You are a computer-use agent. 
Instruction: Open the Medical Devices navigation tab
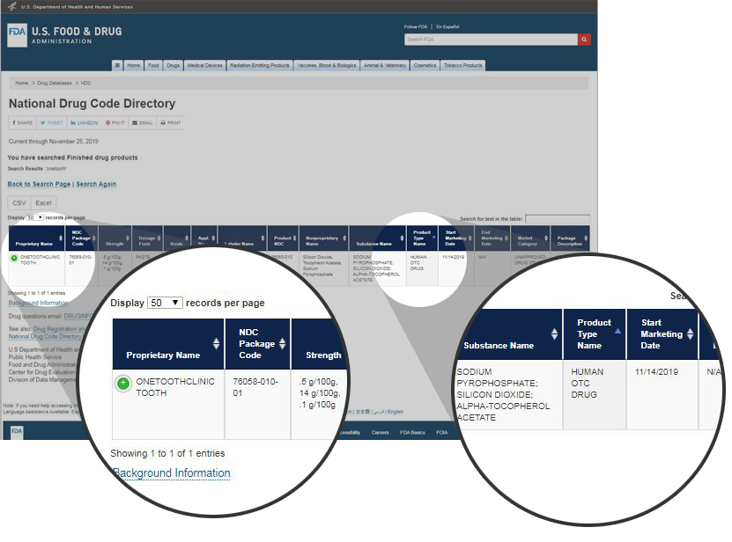[205, 65]
